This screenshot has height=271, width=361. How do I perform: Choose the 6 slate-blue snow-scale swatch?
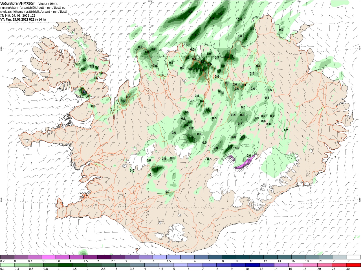pos(201,257)
